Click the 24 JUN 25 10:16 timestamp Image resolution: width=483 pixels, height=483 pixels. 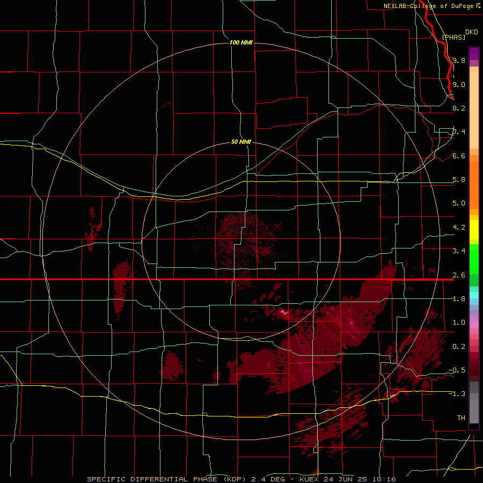pos(358,479)
